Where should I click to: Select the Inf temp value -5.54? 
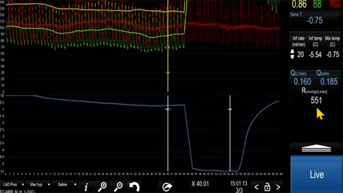(x=315, y=55)
